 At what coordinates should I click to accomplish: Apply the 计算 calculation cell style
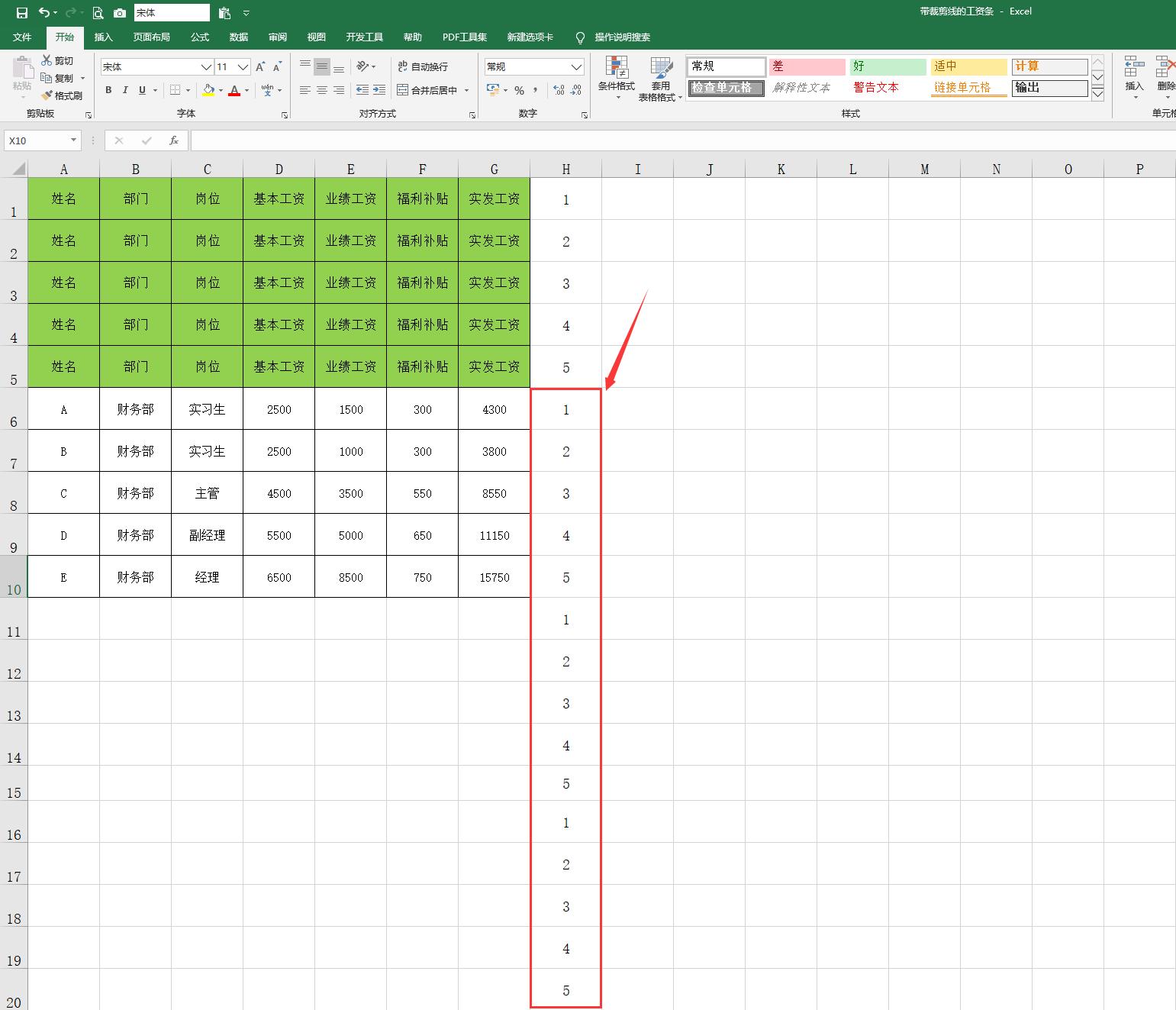[x=1049, y=66]
